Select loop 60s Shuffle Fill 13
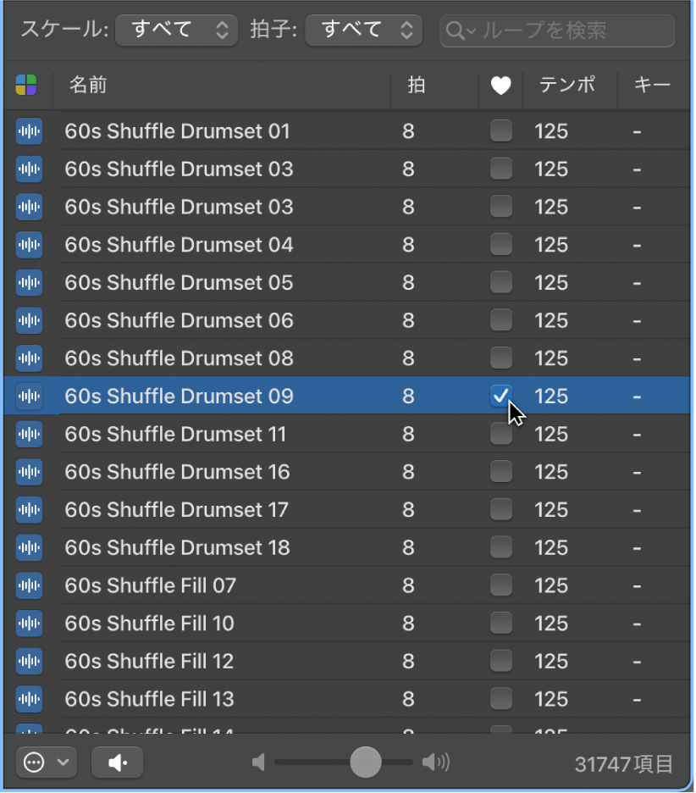 click(149, 699)
